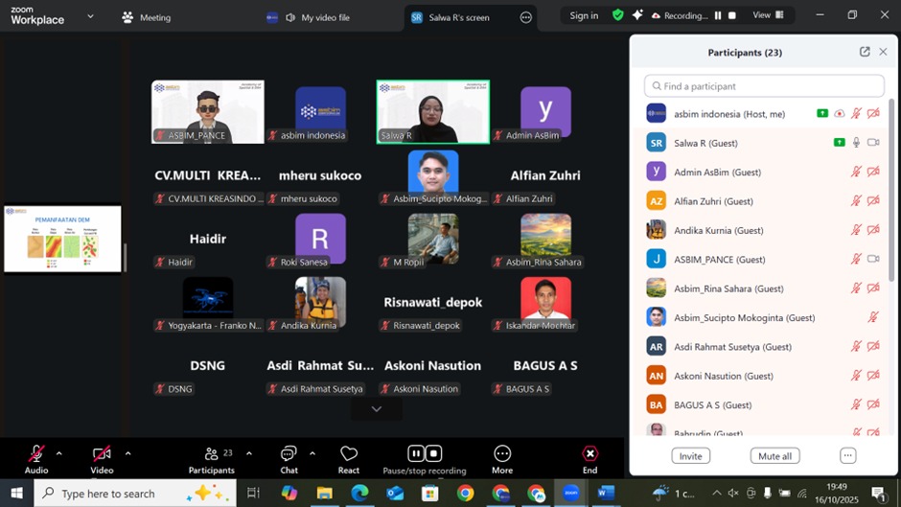Click the Find a participant search field
The height and width of the screenshot is (507, 901).
[x=764, y=86]
